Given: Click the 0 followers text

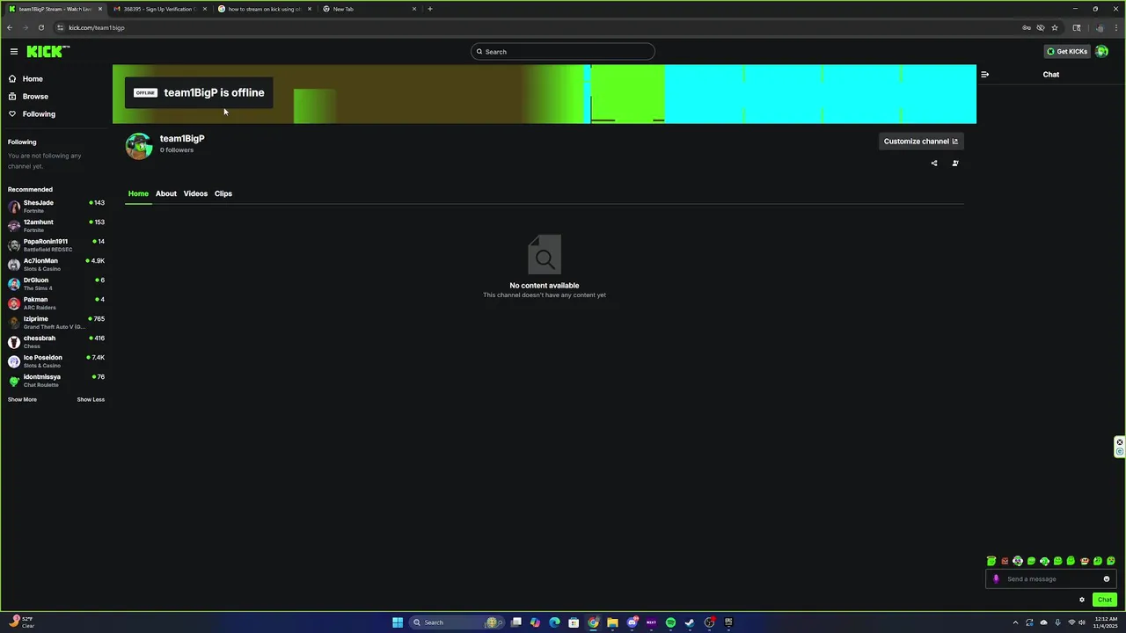Looking at the screenshot, I should coord(177,150).
